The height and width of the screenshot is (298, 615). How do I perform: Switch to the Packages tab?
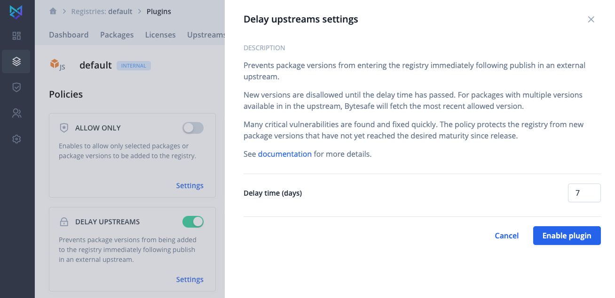click(x=117, y=35)
